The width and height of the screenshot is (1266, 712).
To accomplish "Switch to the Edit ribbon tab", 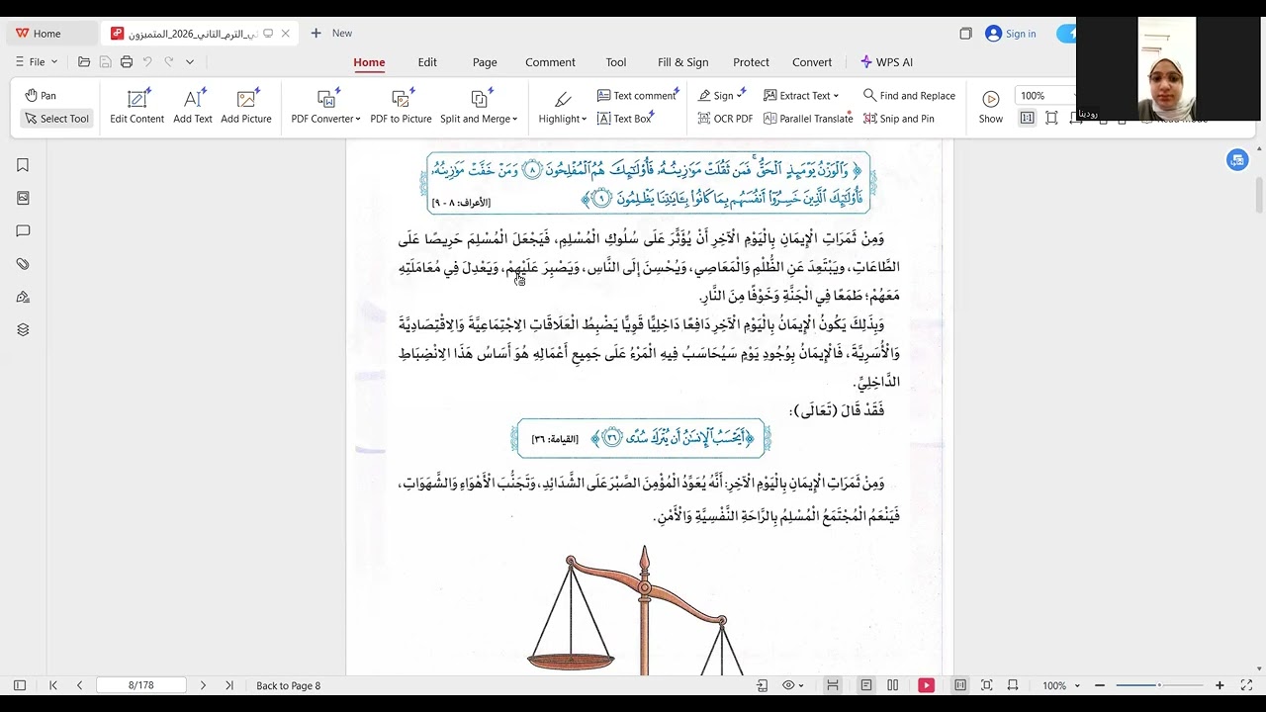I will click(427, 62).
